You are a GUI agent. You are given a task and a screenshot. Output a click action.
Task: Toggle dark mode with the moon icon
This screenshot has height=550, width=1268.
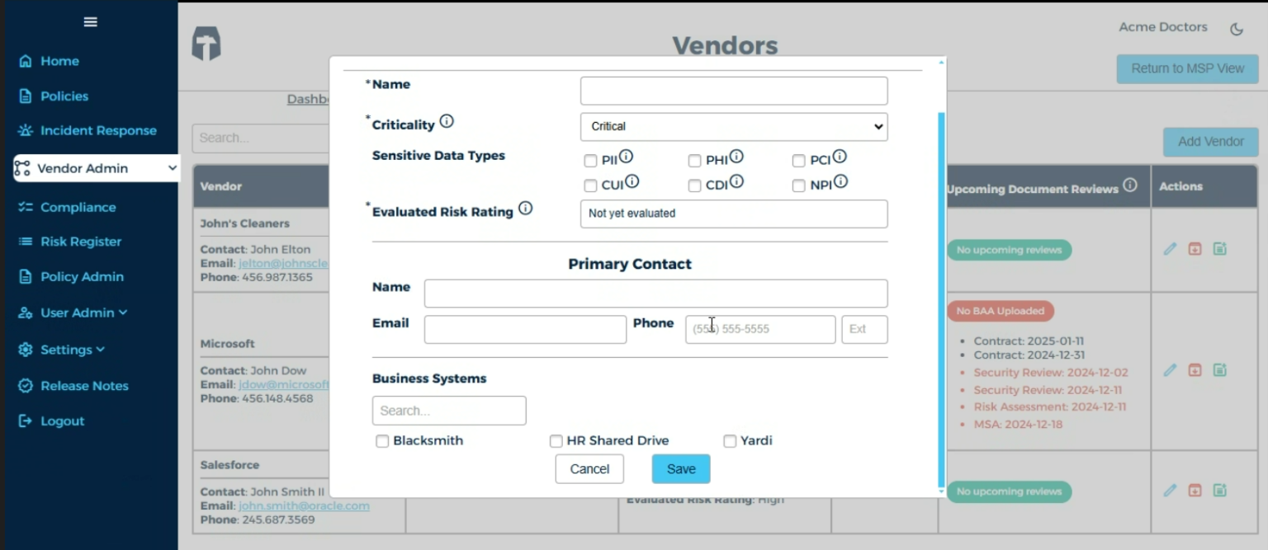click(1236, 29)
